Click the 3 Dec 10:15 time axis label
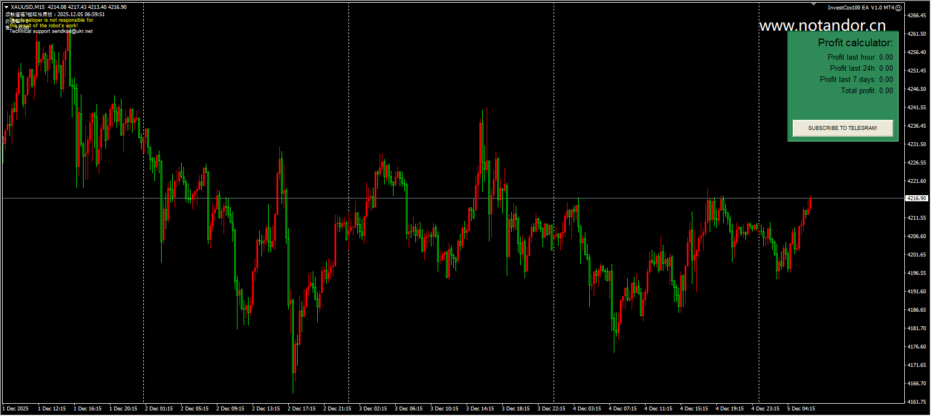This screenshot has height=416, width=931. point(444,409)
